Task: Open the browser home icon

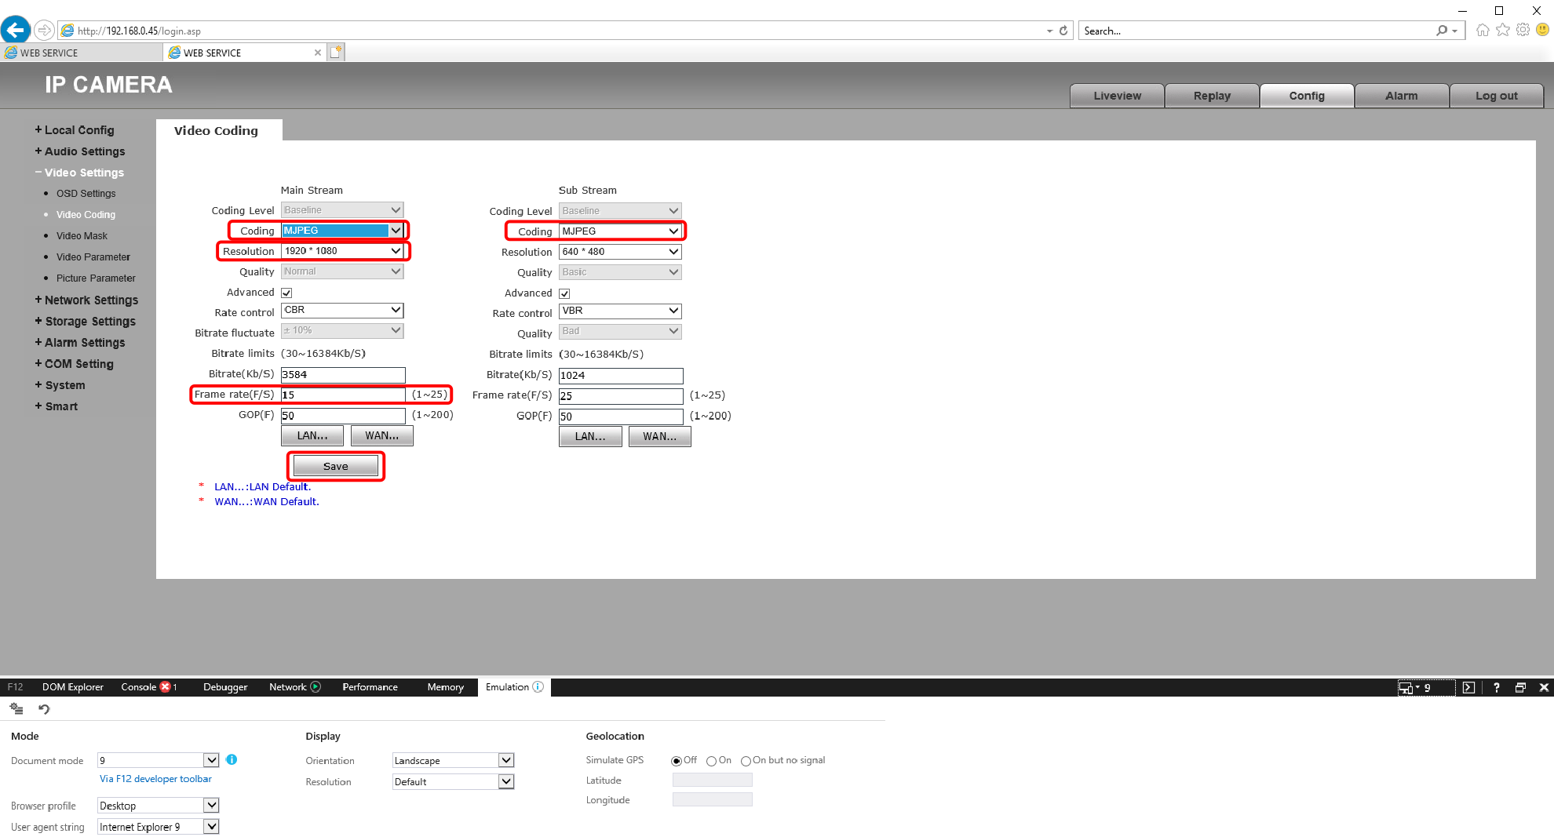Action: 1483,30
